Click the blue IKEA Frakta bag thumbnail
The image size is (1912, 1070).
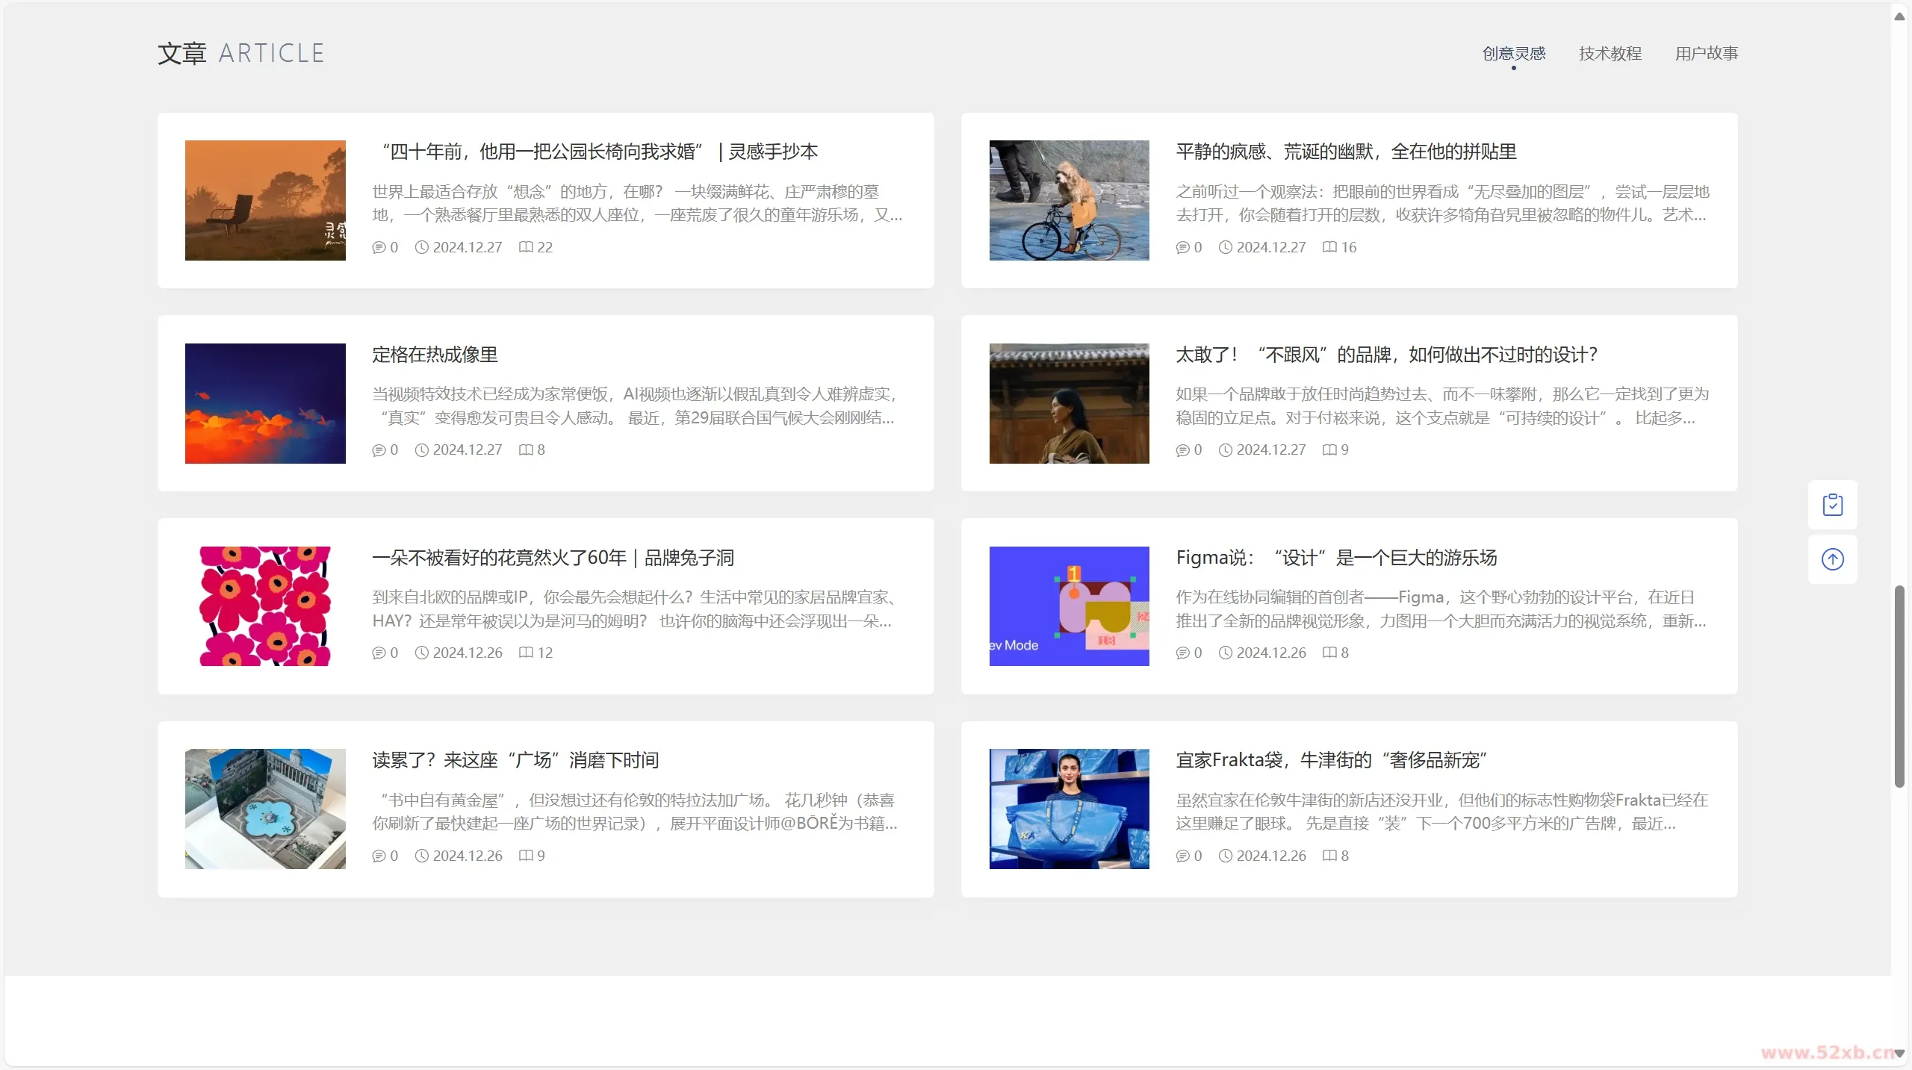point(1069,809)
